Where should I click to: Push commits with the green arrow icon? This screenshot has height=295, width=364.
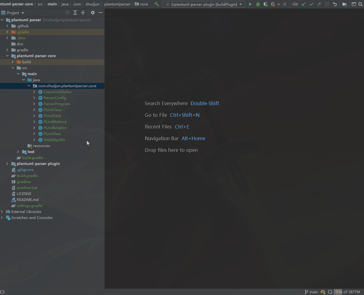(318, 4)
